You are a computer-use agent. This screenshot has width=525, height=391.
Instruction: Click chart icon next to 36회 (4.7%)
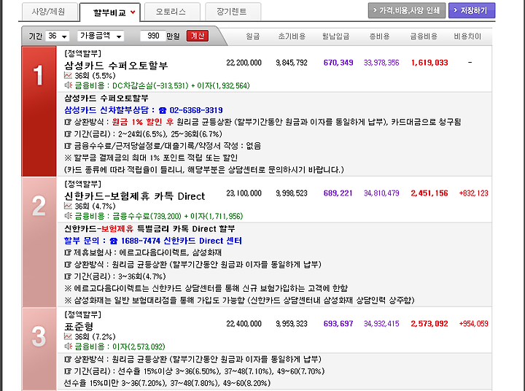click(68, 206)
